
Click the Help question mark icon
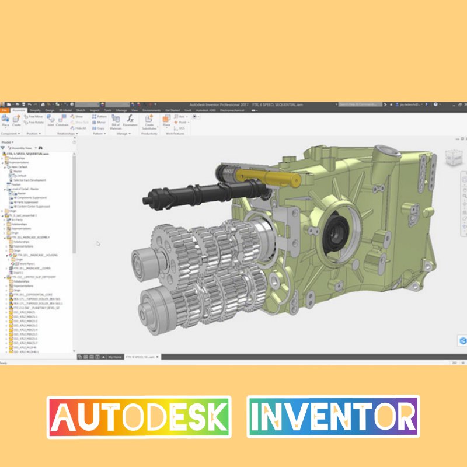tap(435, 104)
